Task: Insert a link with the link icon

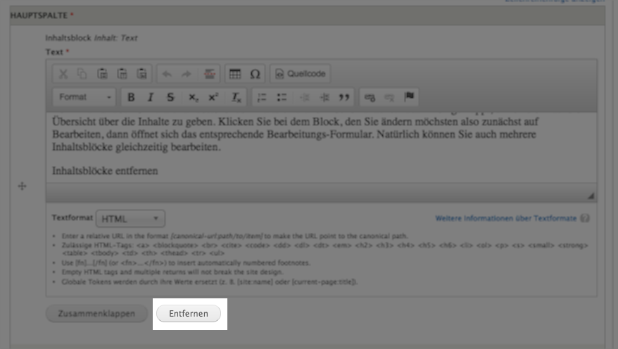Action: 370,97
